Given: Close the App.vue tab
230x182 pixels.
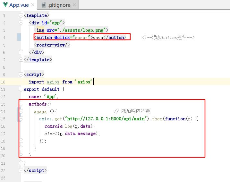Looking at the screenshot, I should tap(33, 5).
